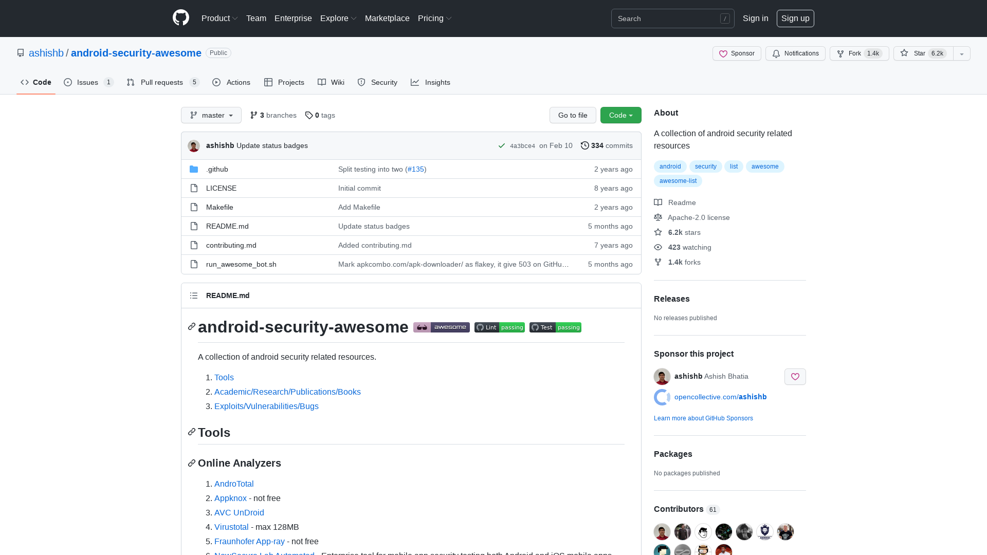This screenshot has width=987, height=555.
Task: Click the Team nav link
Action: coord(256,18)
